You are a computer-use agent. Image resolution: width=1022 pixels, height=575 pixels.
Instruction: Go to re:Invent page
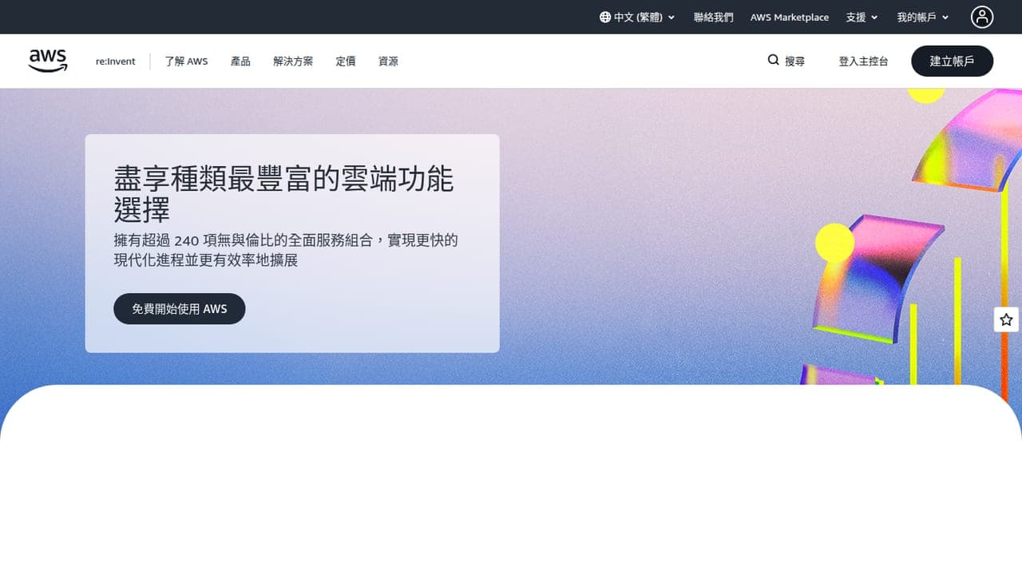116,61
